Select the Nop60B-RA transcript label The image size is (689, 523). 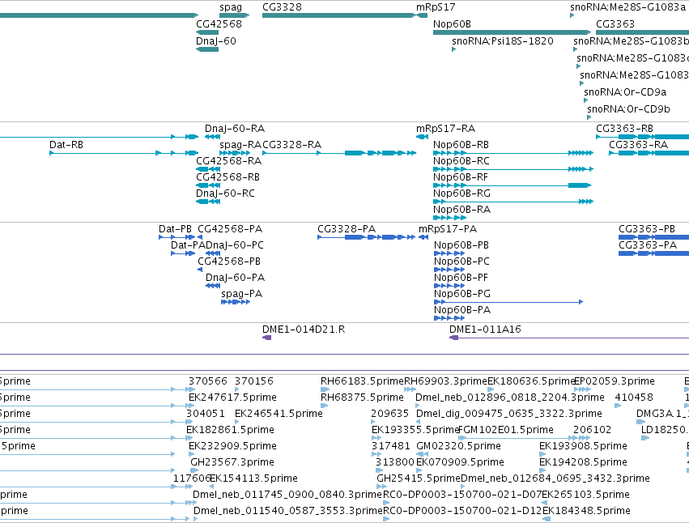pos(461,210)
